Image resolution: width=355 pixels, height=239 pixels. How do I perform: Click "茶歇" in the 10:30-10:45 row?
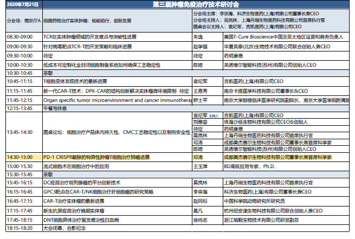point(48,73)
